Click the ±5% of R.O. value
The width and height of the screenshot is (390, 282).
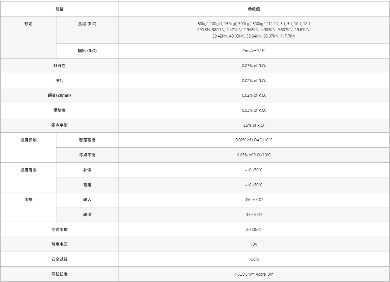254,125
